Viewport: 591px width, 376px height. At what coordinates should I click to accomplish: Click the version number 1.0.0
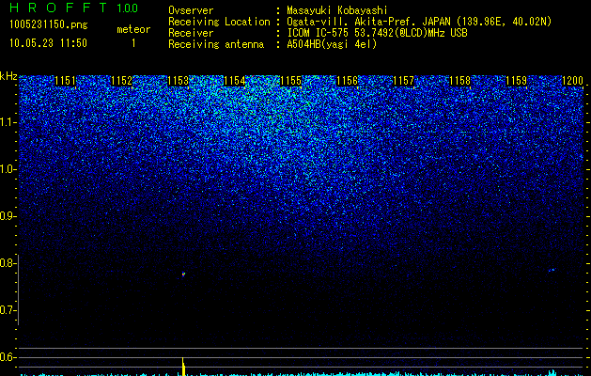coord(128,8)
